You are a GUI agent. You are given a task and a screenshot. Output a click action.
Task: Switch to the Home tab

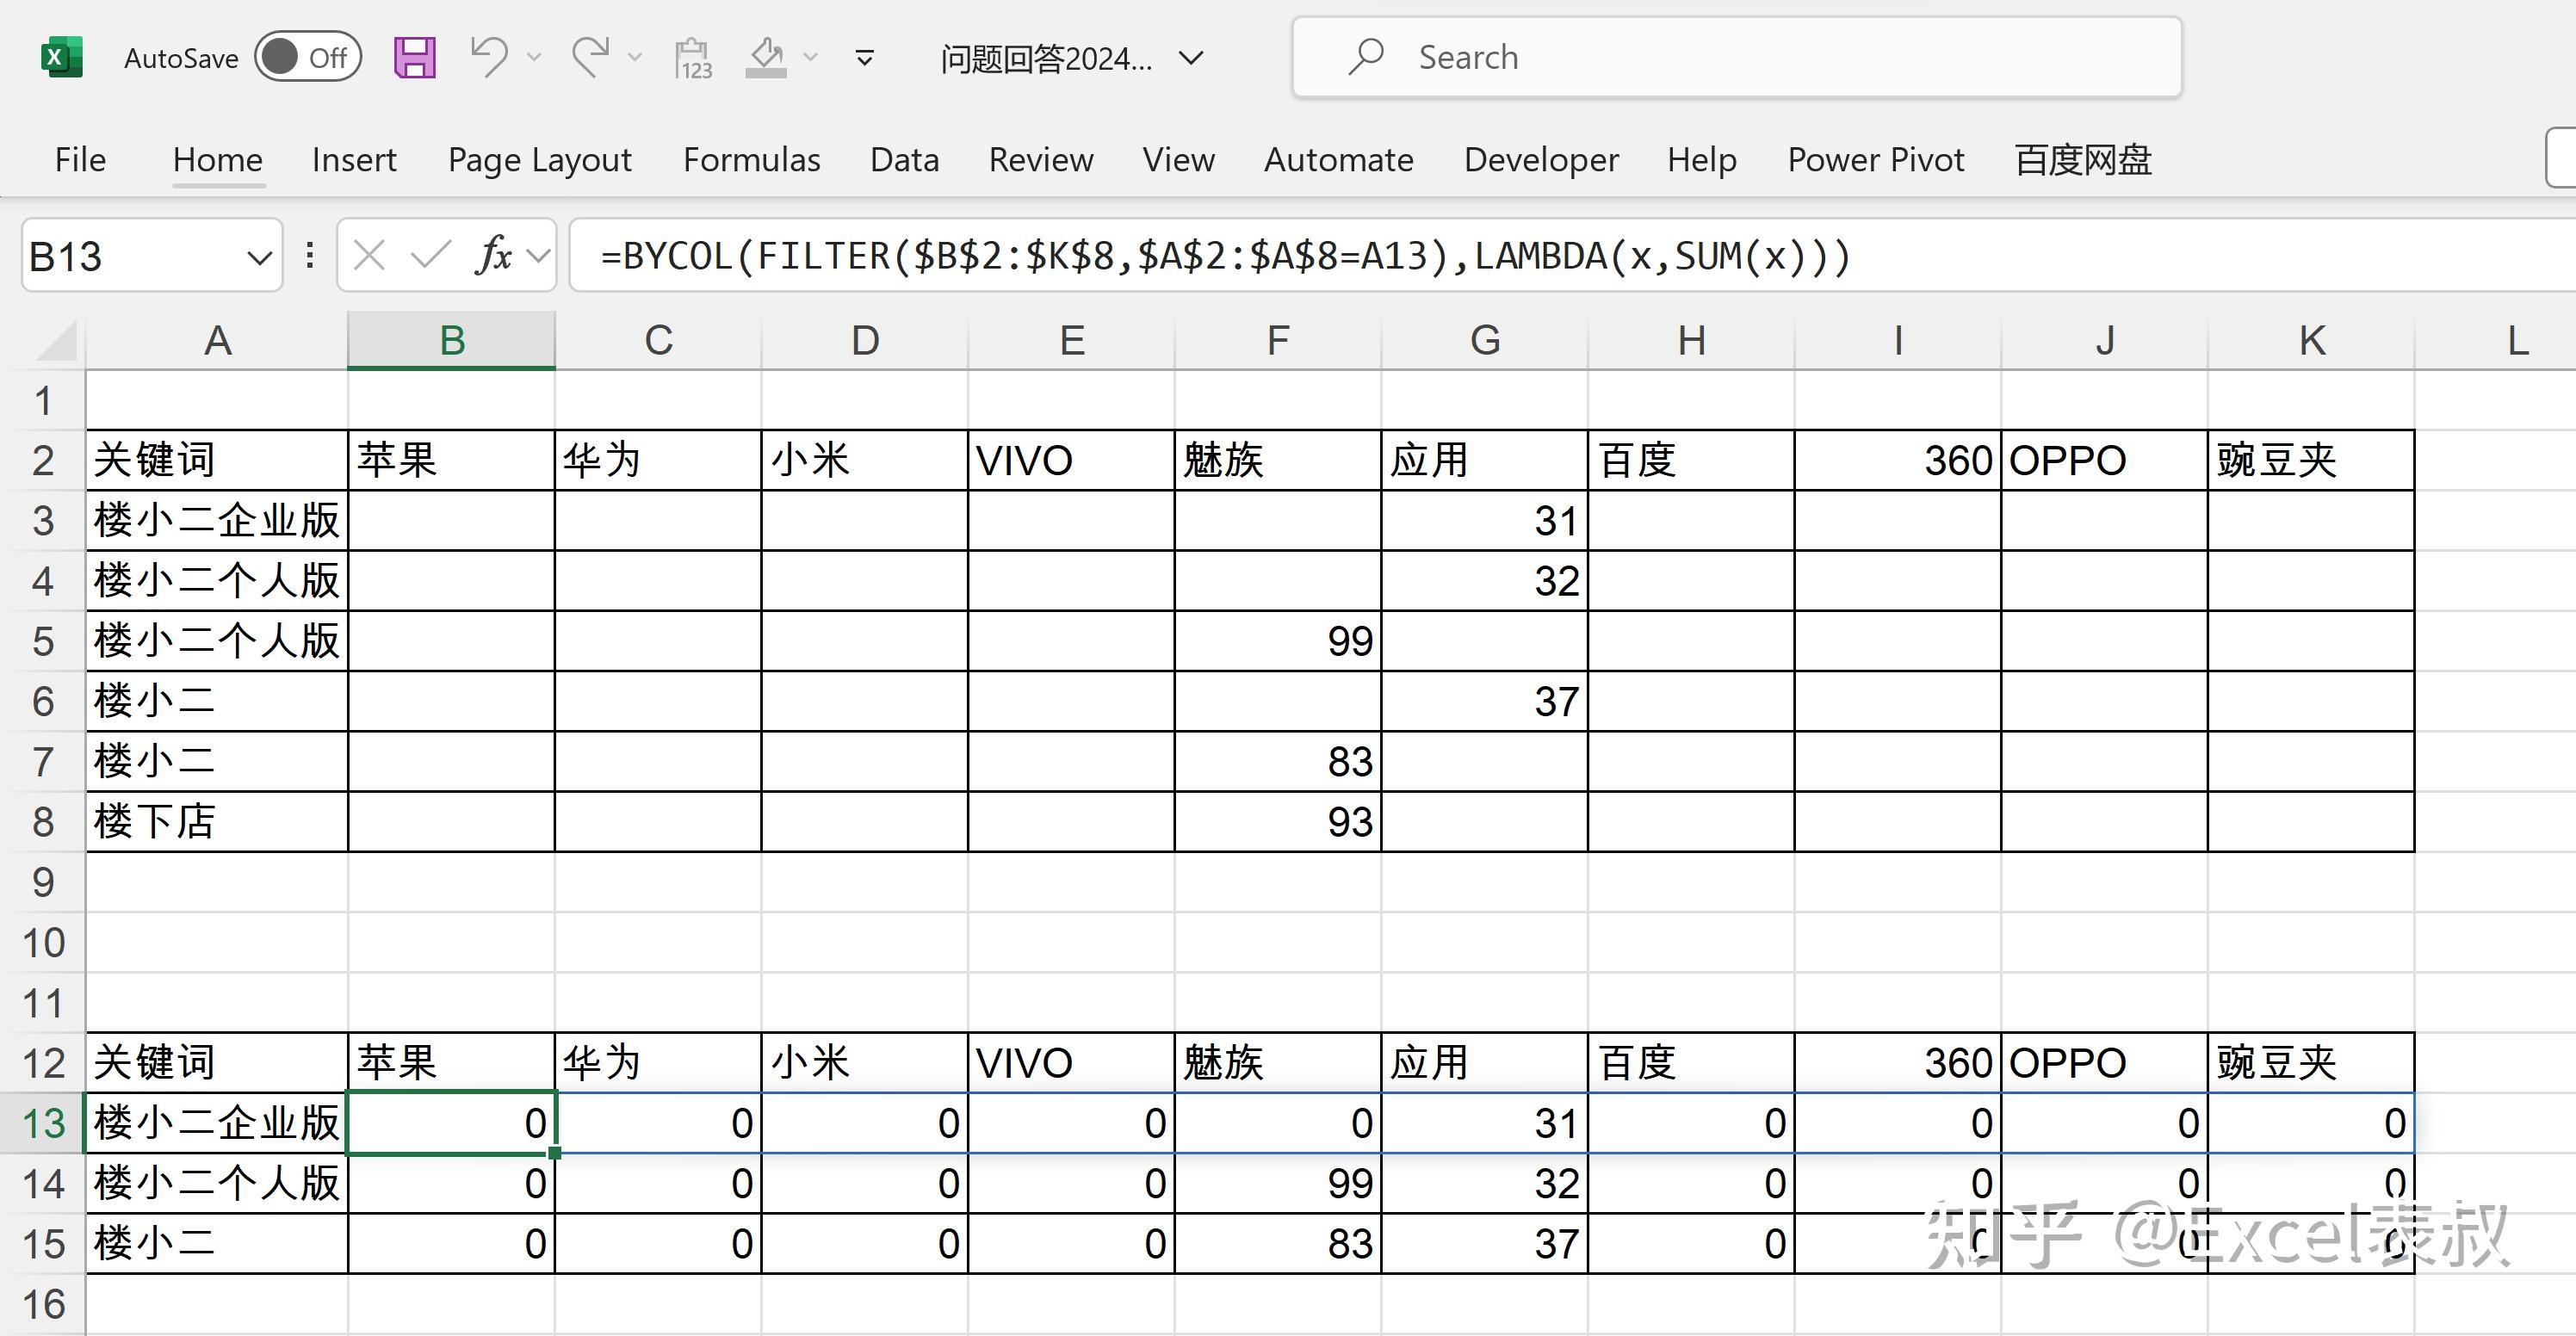tap(218, 160)
